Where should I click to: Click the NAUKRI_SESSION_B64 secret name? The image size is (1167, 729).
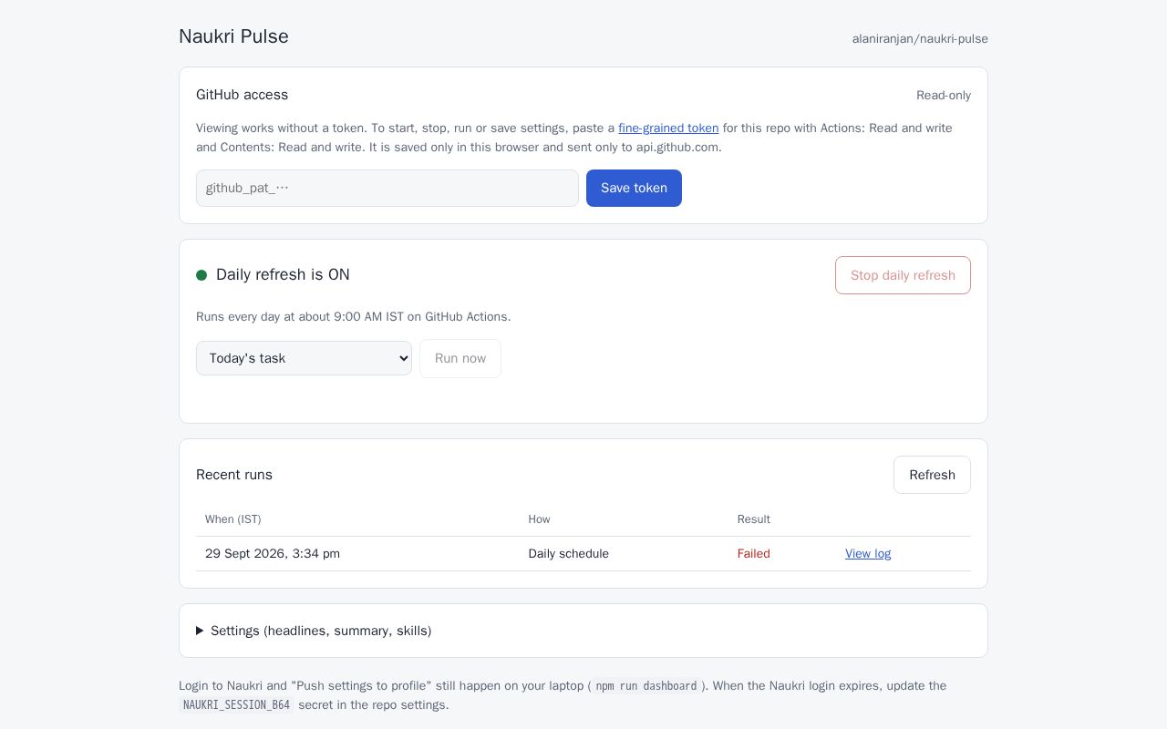pos(237,705)
